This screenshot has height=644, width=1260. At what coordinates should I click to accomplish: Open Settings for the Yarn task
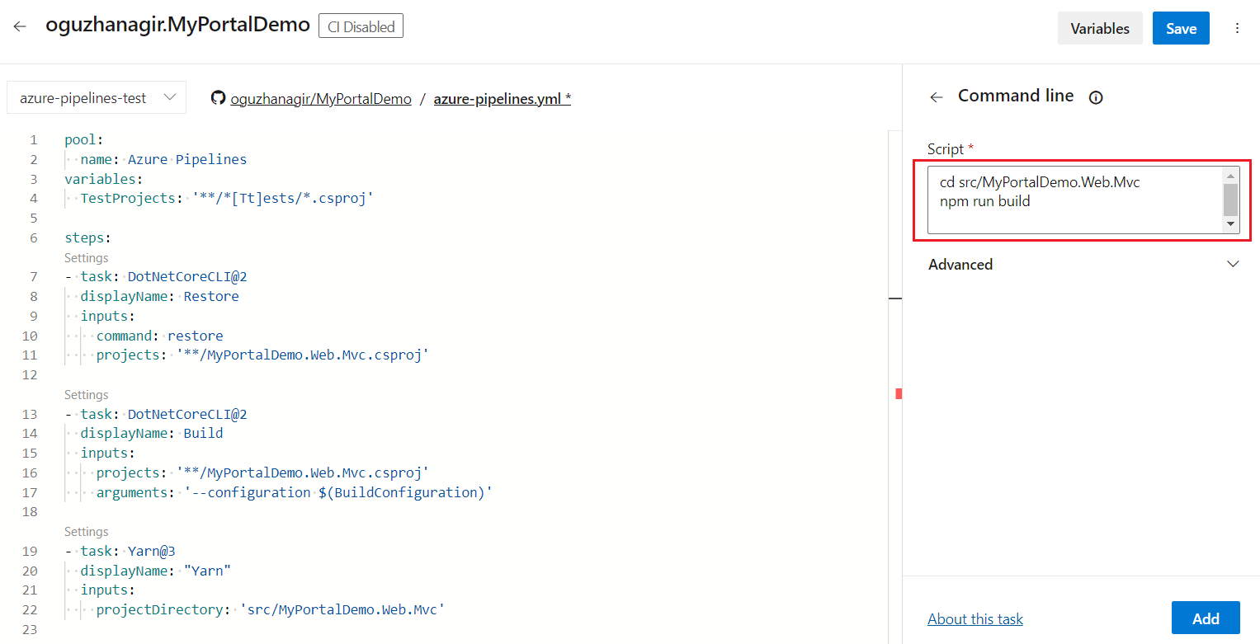pyautogui.click(x=86, y=532)
